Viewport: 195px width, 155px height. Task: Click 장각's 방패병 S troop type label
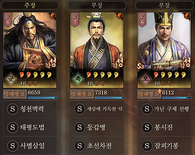(15, 94)
